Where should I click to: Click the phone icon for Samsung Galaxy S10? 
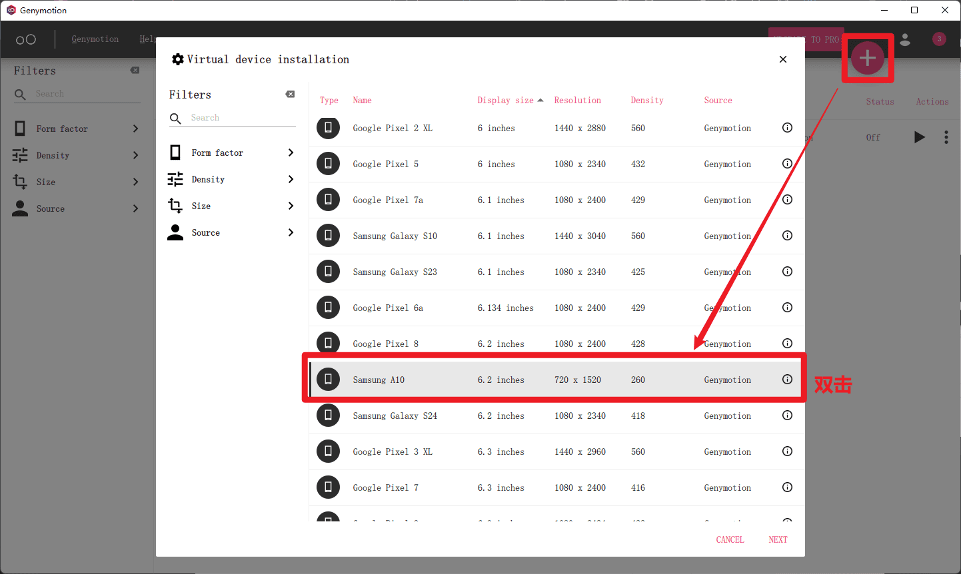point(328,236)
